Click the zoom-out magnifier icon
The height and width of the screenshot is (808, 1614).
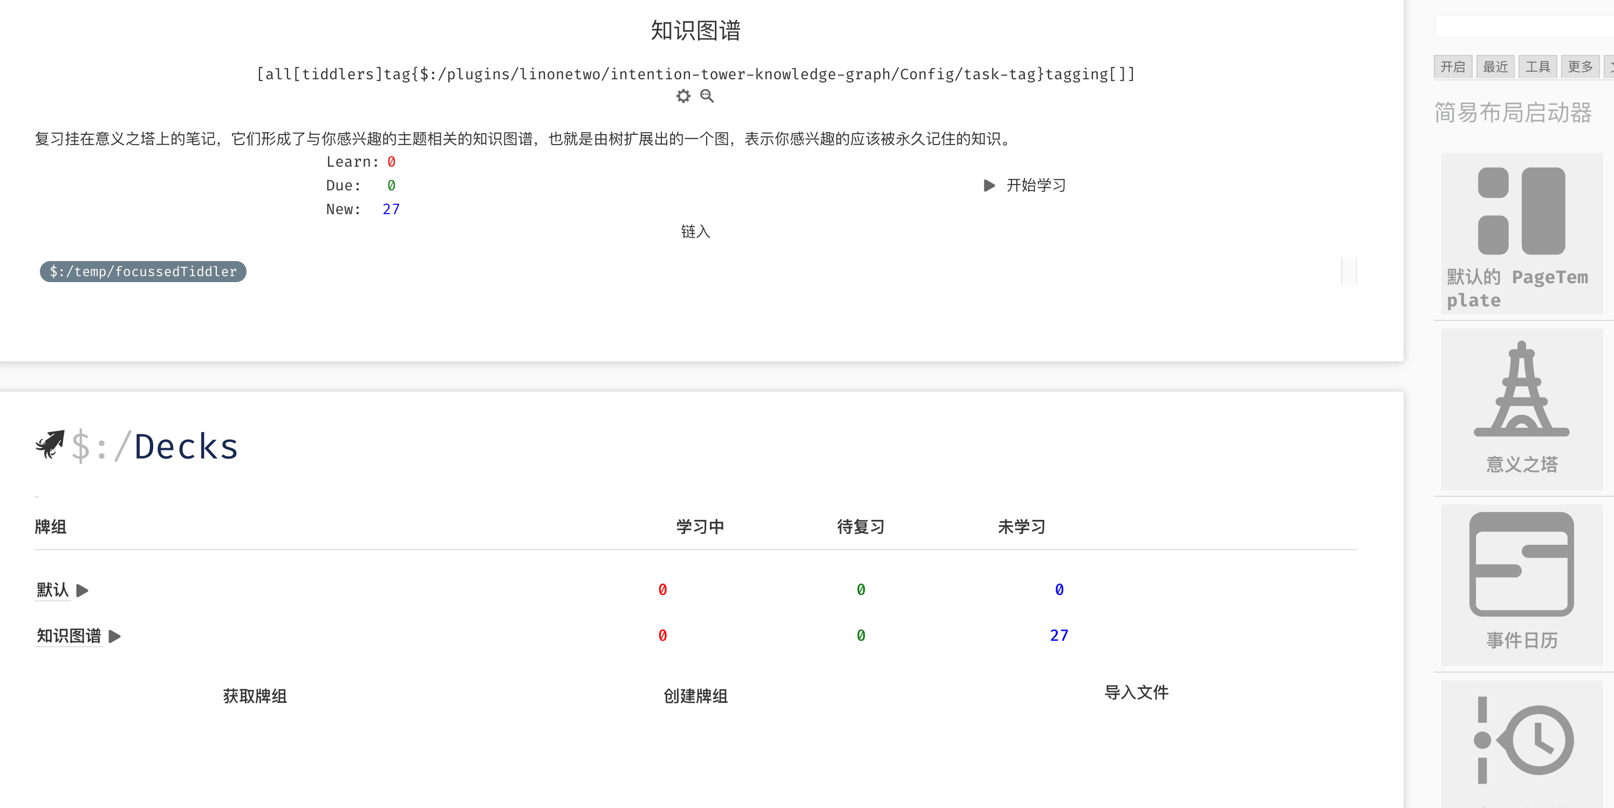[x=707, y=96]
